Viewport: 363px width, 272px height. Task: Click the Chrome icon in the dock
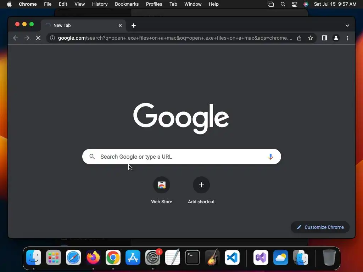click(x=113, y=257)
